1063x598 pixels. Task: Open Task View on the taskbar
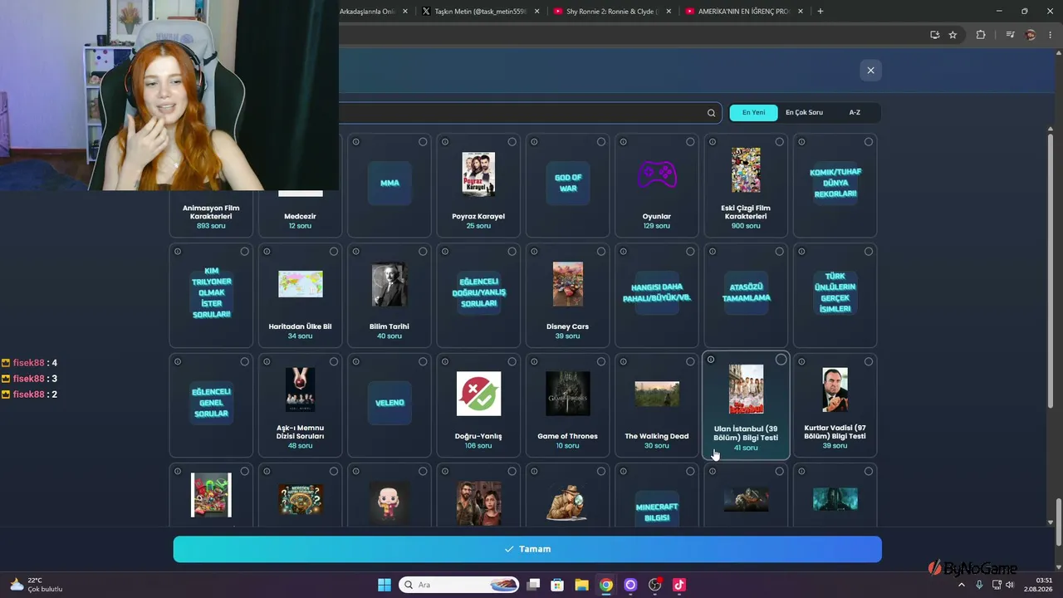pos(534,585)
